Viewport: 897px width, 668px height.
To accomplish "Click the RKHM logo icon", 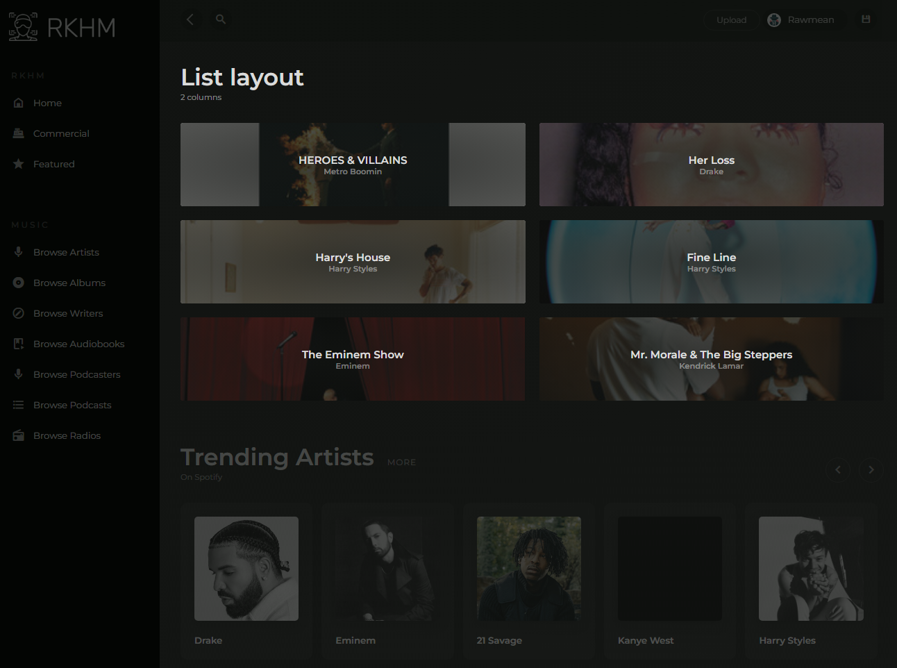I will pyautogui.click(x=24, y=27).
